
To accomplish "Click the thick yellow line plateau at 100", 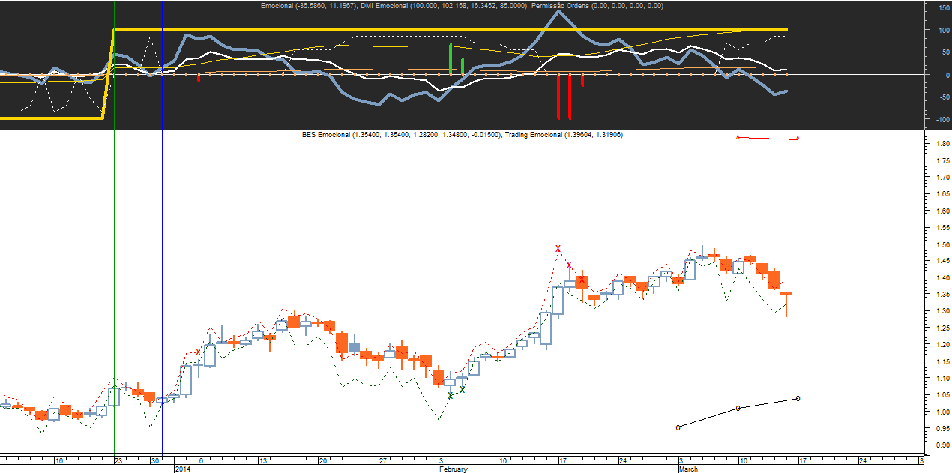I will [x=450, y=30].
